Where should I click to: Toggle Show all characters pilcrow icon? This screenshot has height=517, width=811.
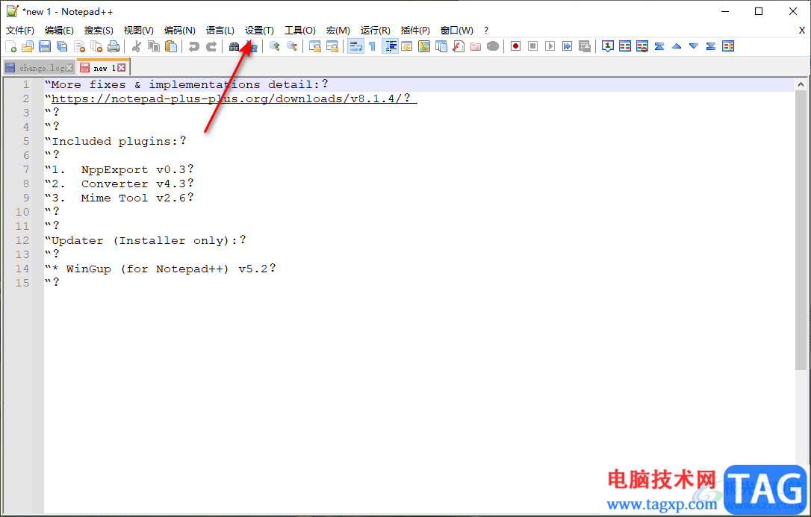pos(373,46)
